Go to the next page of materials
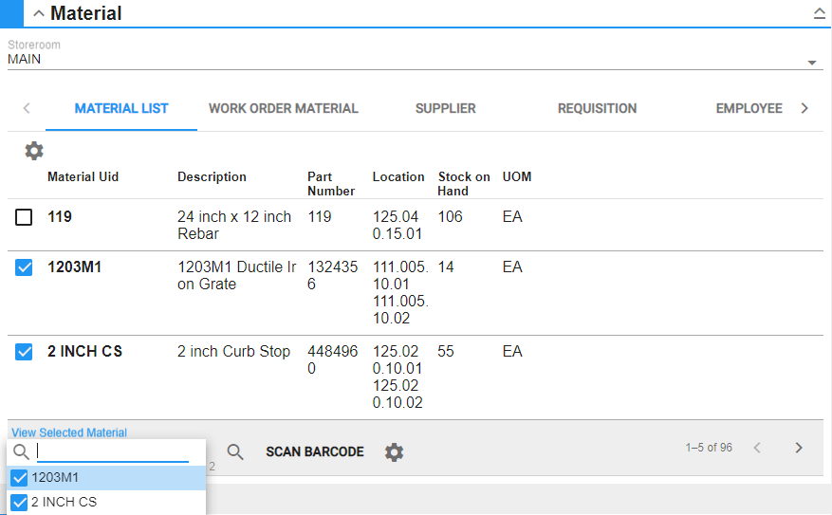Image resolution: width=832 pixels, height=515 pixels. [x=799, y=448]
